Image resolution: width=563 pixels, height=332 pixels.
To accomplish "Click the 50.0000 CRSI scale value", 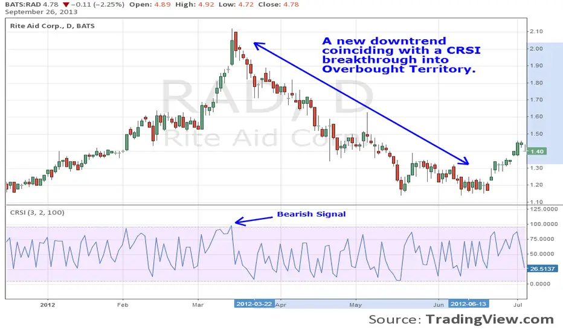I will point(542,254).
